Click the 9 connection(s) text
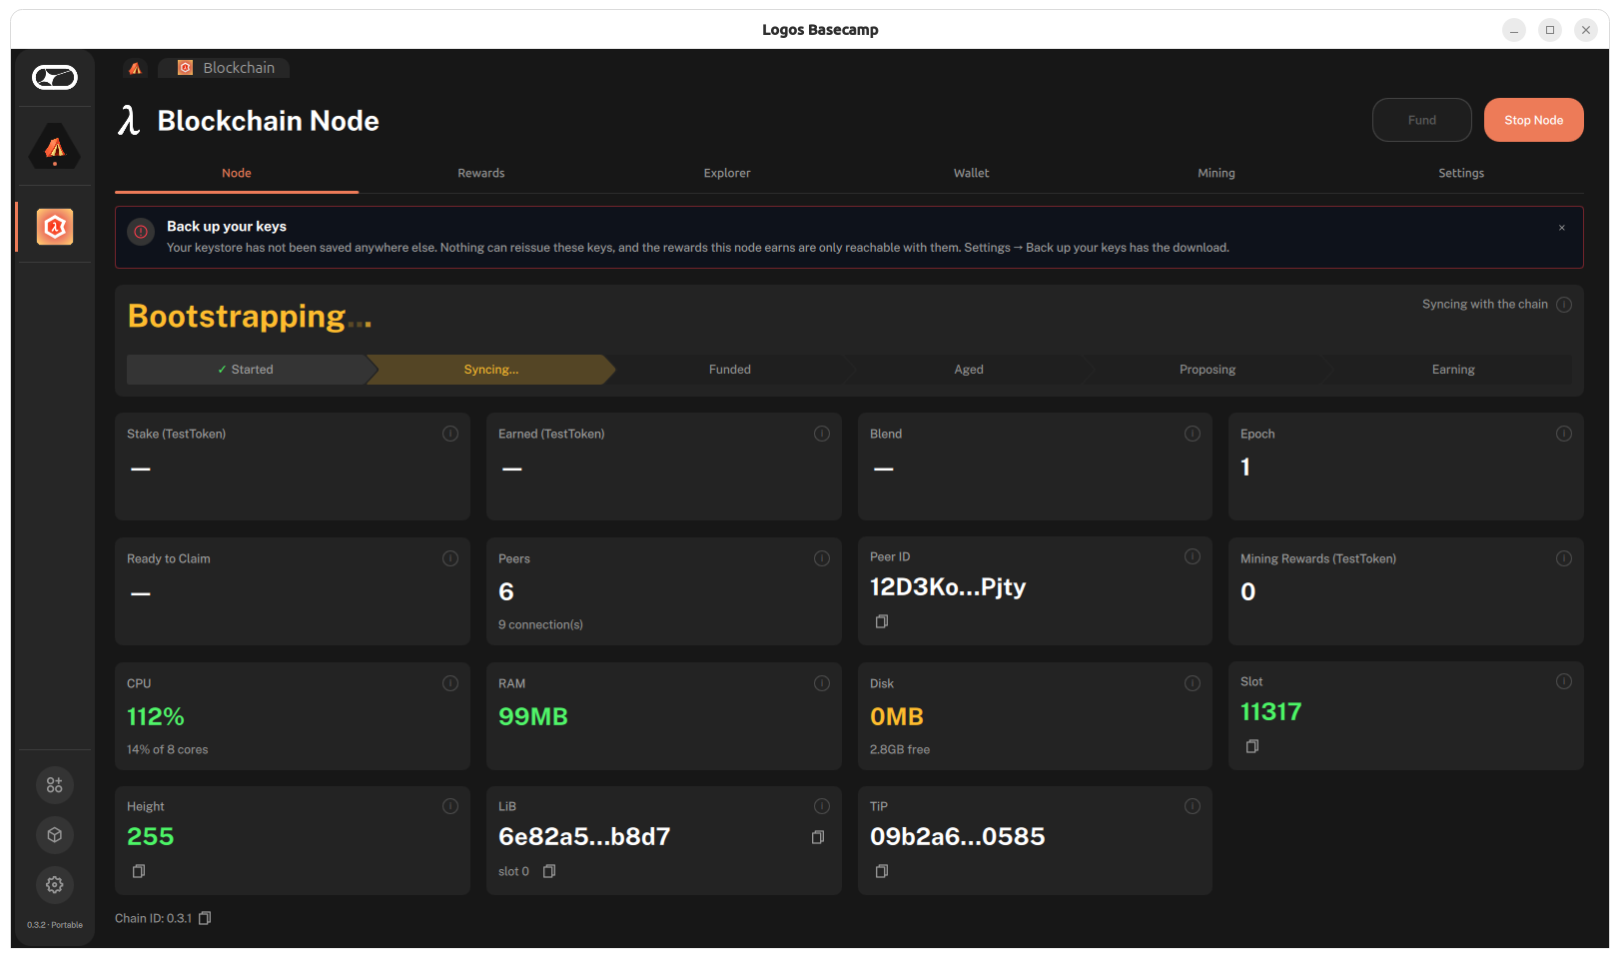The image size is (1620, 959). click(540, 624)
